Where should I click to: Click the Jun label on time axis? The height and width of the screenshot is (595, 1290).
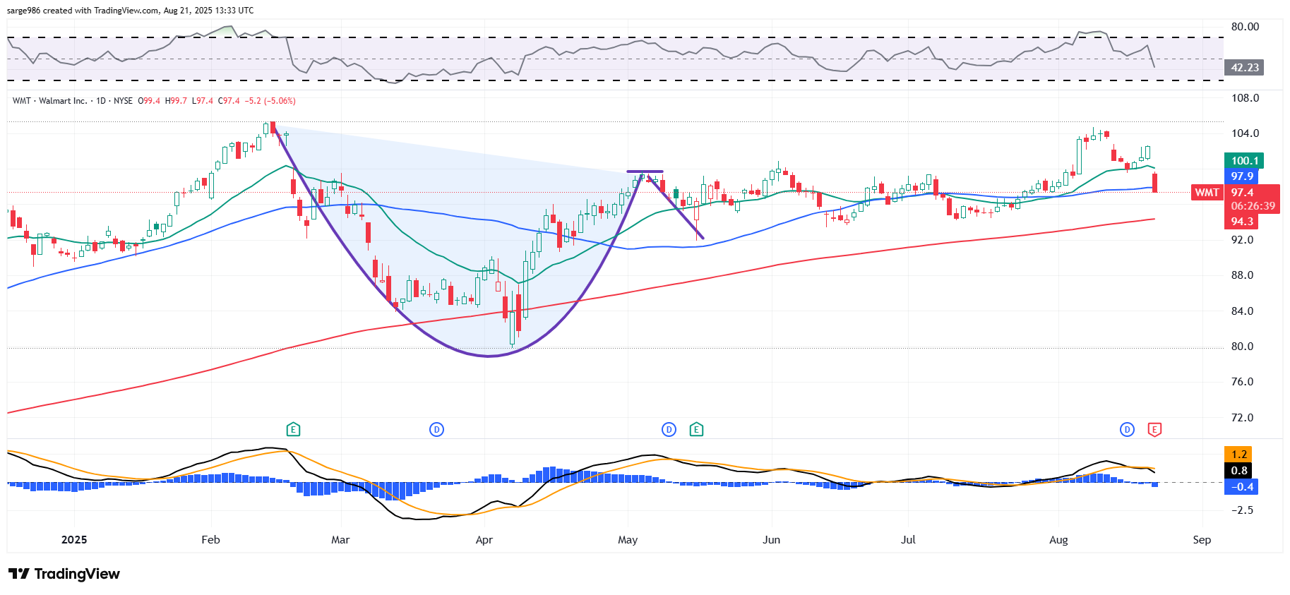point(771,540)
